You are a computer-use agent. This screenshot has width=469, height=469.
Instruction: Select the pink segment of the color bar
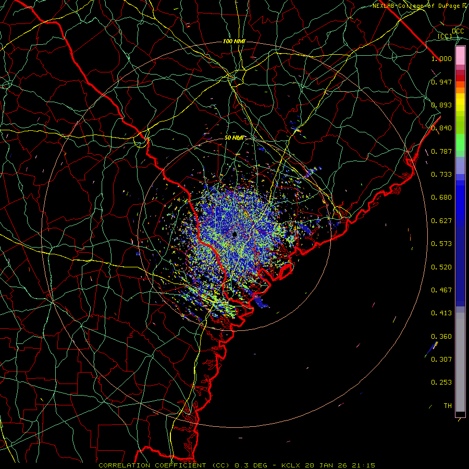click(x=460, y=56)
